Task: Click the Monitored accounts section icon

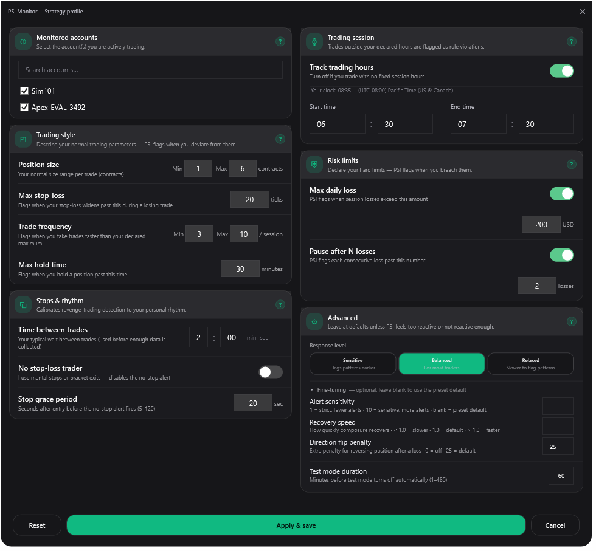Action: tap(23, 42)
